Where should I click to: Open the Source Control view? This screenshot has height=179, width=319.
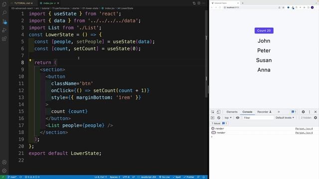click(4, 21)
